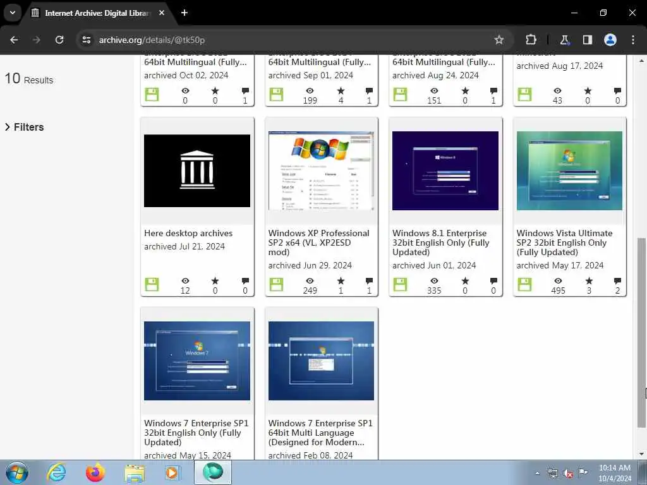Image resolution: width=647 pixels, height=485 pixels.
Task: Reload the archive.org page
Action: tap(59, 40)
